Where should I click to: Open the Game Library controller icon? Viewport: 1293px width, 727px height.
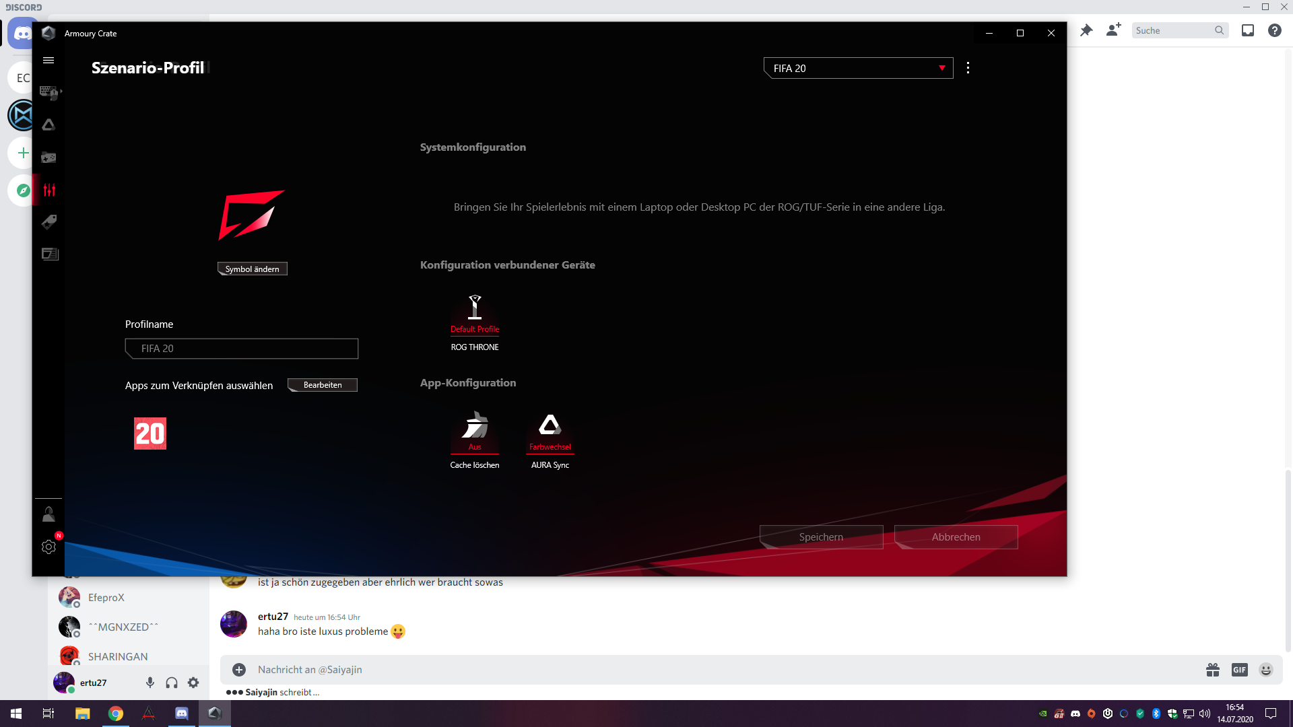pos(48,158)
